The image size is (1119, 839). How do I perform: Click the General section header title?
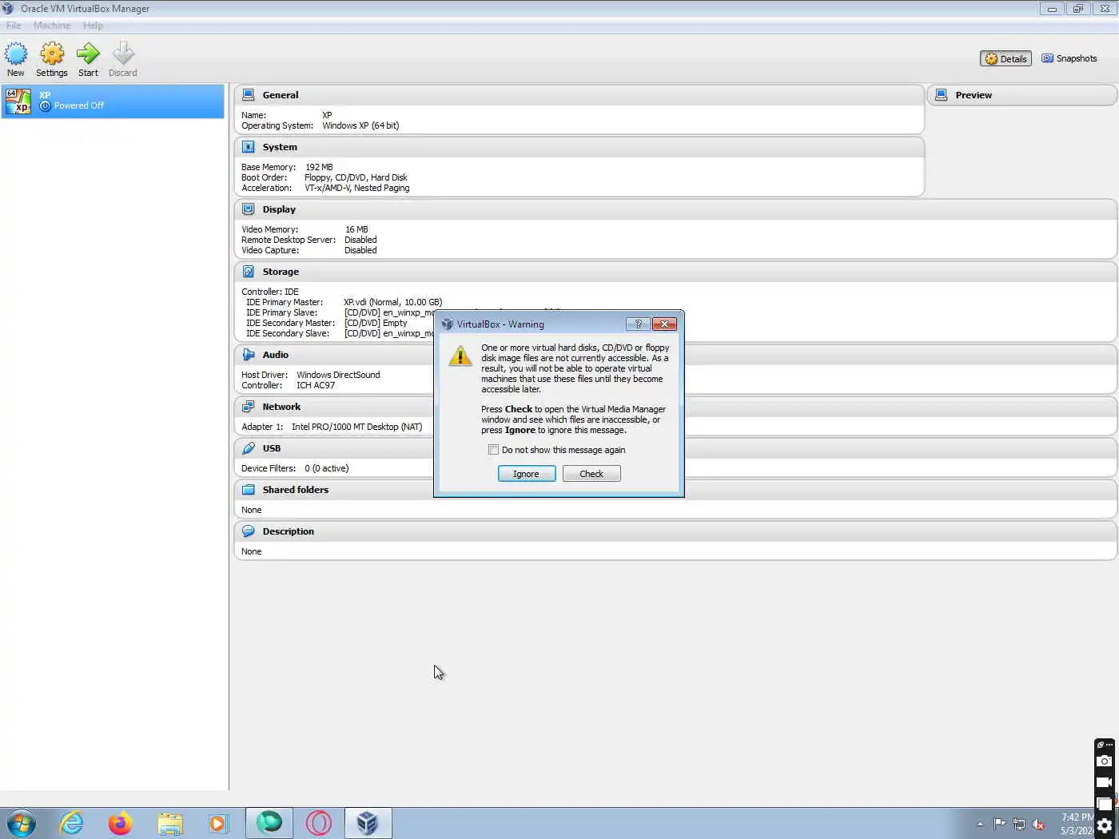[x=281, y=95]
